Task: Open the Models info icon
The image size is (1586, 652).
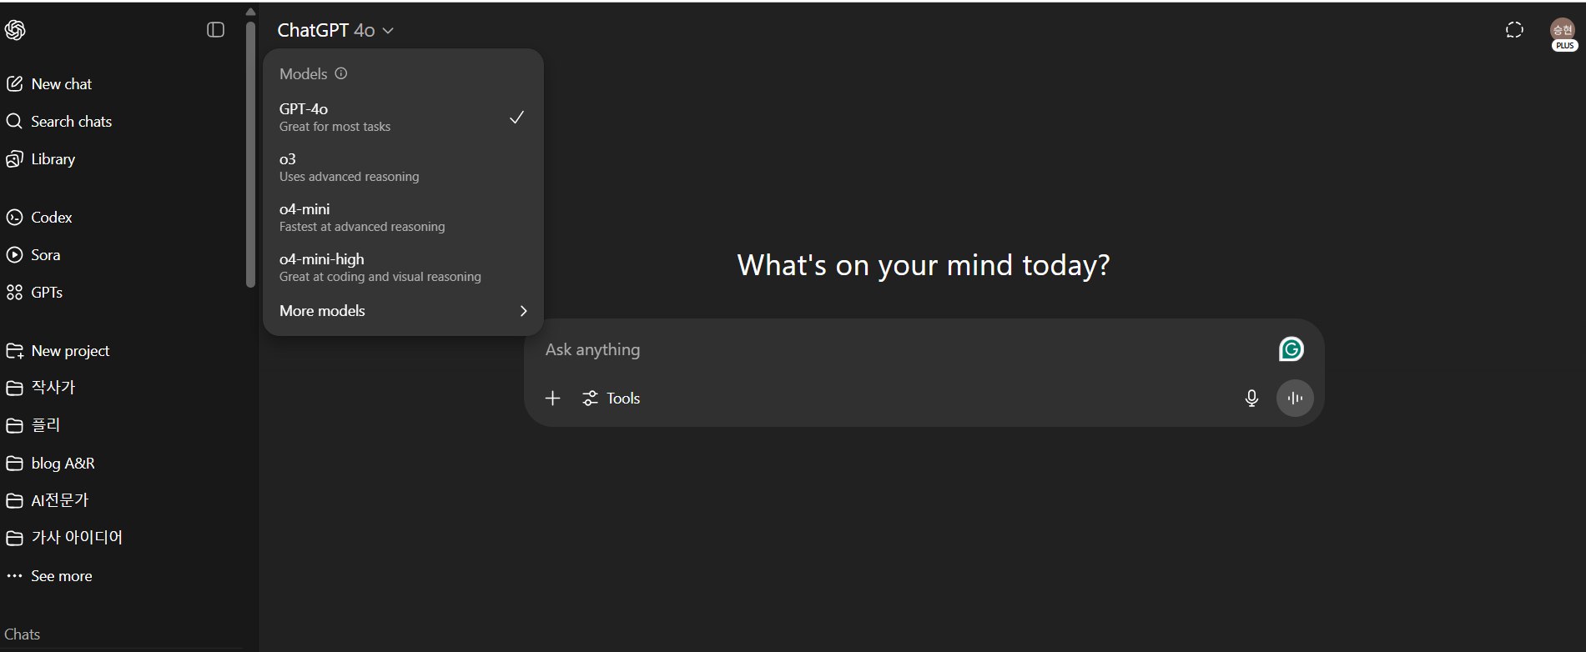Action: coord(341,73)
